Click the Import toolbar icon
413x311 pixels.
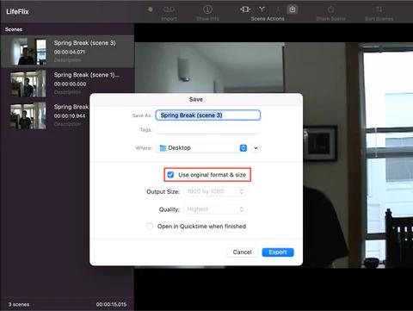pyautogui.click(x=169, y=9)
